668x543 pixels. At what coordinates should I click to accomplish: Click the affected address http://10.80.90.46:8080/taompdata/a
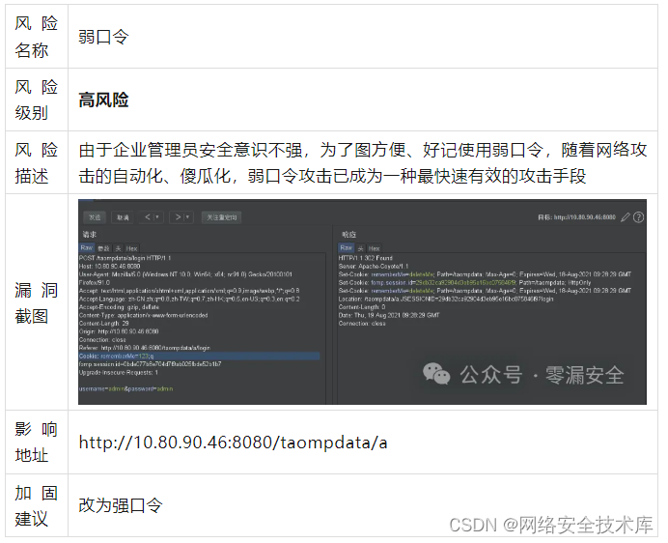tap(233, 443)
